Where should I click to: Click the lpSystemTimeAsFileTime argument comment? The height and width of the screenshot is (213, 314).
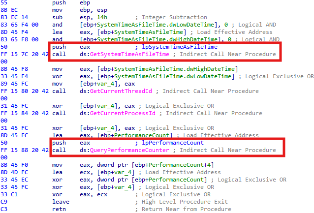click(x=180, y=47)
